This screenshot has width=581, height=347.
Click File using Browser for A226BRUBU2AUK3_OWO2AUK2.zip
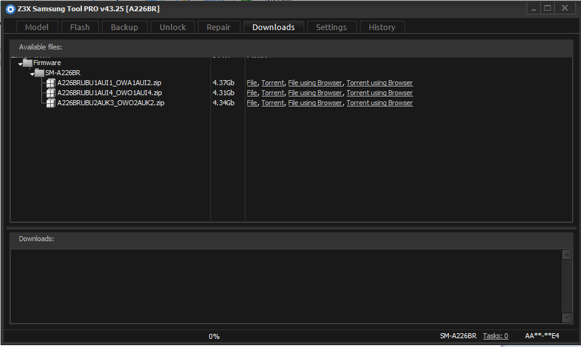315,103
